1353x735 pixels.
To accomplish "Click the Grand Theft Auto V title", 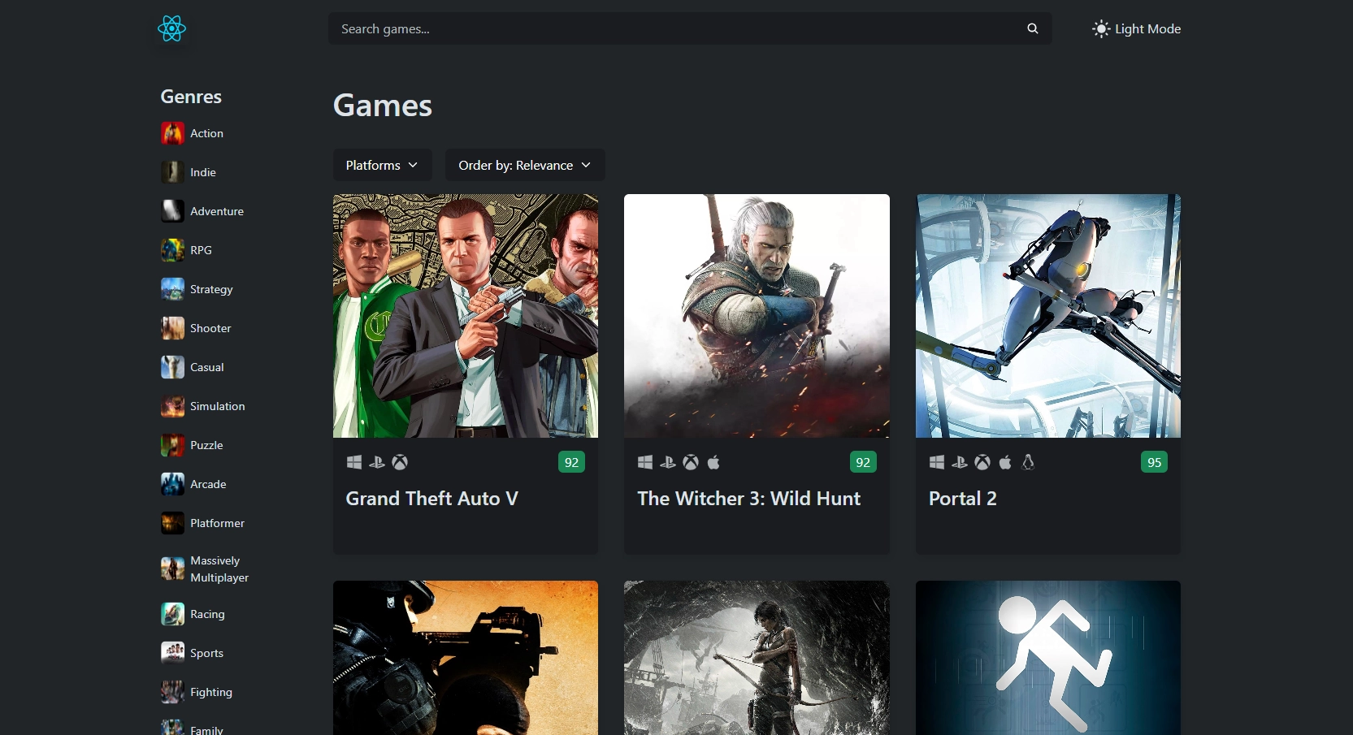I will [432, 499].
